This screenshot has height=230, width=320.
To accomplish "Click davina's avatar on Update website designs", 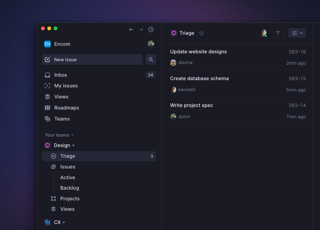I will click(173, 62).
